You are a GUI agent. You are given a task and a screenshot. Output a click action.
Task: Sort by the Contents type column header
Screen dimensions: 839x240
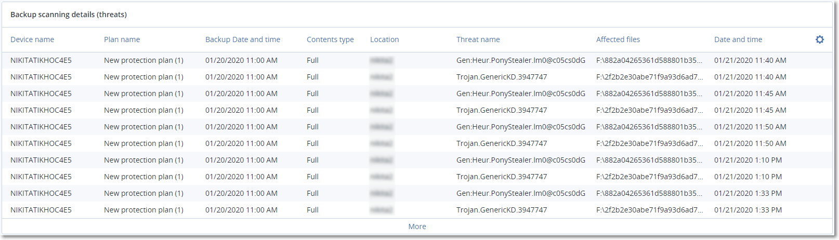pyautogui.click(x=330, y=39)
